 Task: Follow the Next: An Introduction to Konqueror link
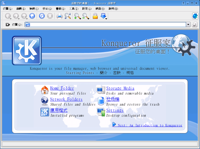[x=150, y=125]
